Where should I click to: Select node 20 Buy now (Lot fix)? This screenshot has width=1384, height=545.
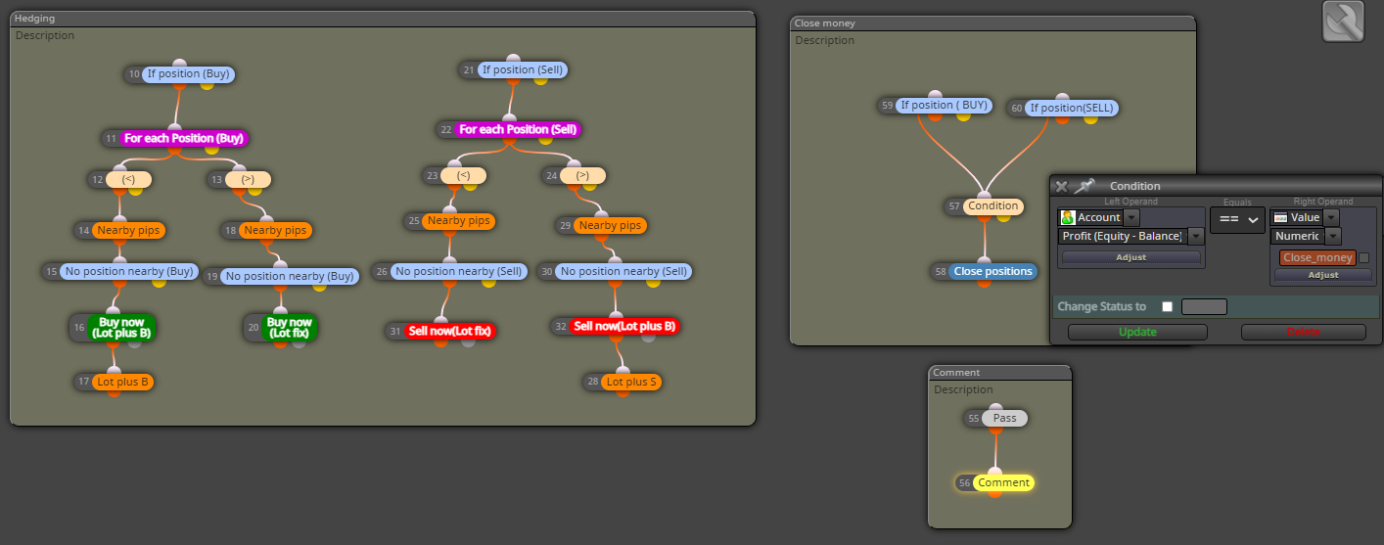tap(289, 328)
